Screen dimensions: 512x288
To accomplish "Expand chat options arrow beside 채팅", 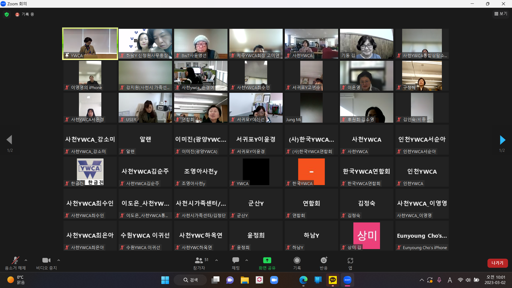I will tap(247, 260).
